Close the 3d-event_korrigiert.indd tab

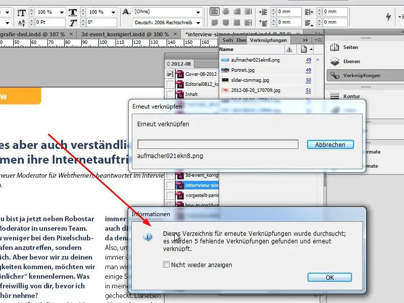click(x=175, y=34)
